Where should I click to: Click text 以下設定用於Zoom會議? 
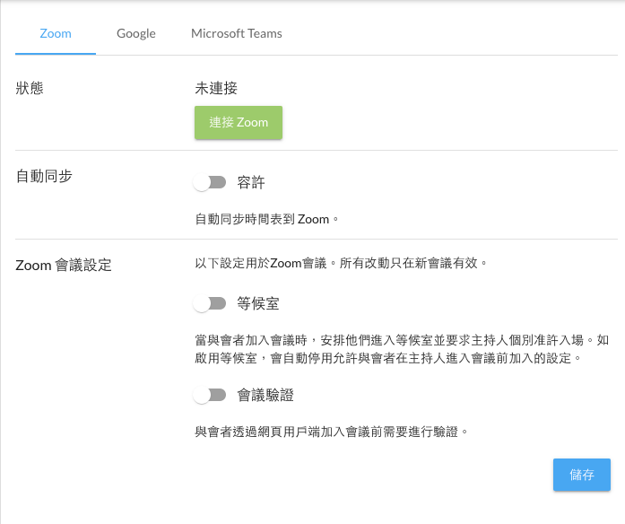[261, 263]
